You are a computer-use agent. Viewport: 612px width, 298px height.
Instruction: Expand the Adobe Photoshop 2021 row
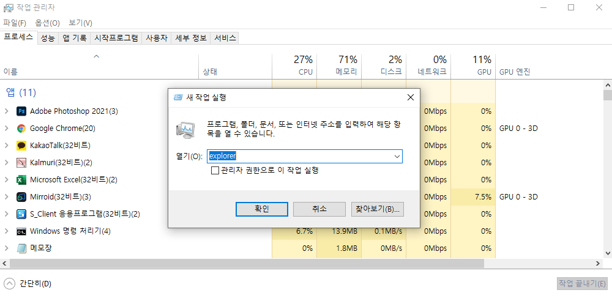point(6,111)
